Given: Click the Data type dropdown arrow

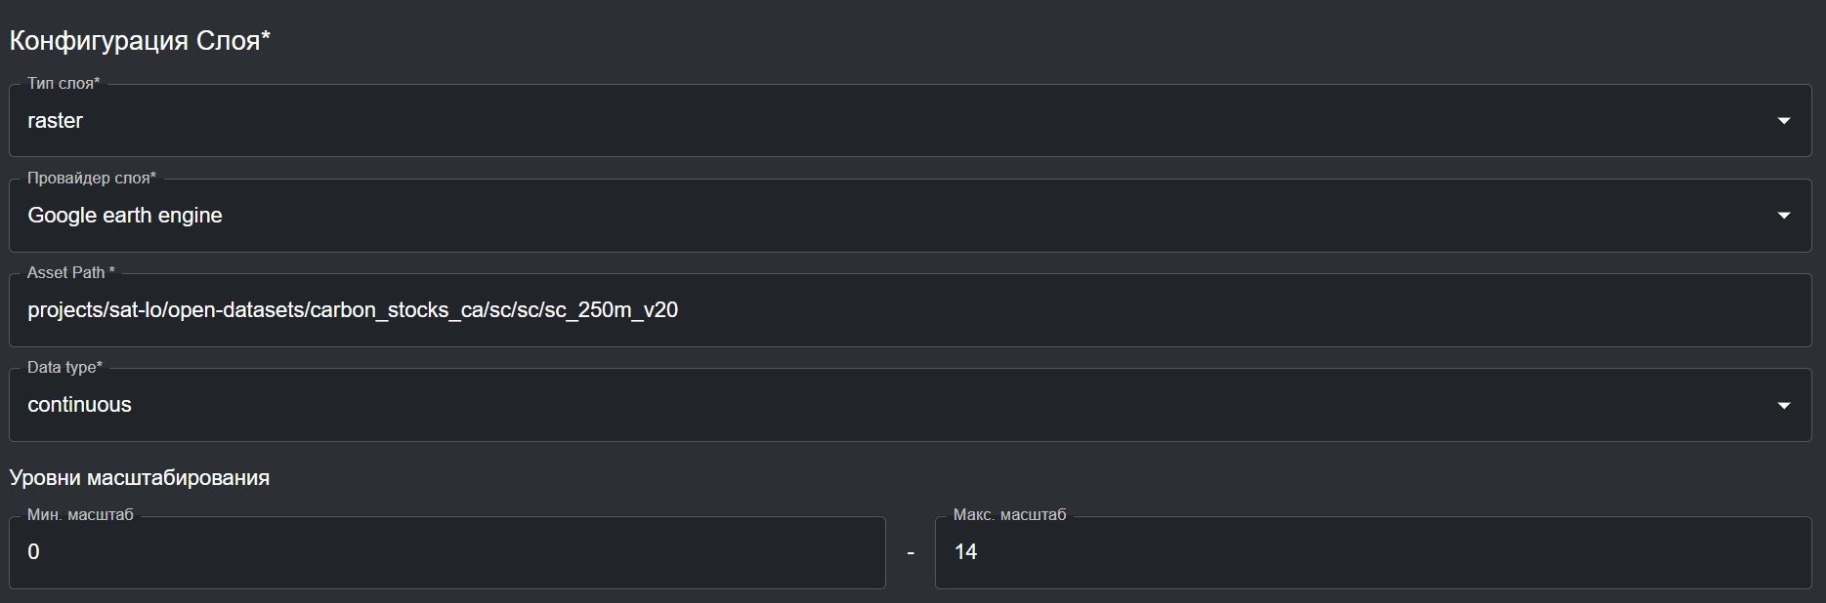Looking at the screenshot, I should (1783, 405).
